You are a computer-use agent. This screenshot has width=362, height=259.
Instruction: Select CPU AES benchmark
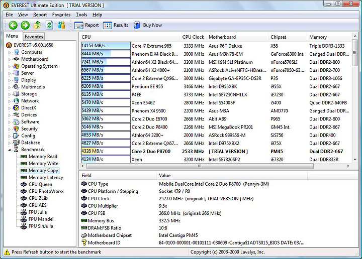click(37, 205)
